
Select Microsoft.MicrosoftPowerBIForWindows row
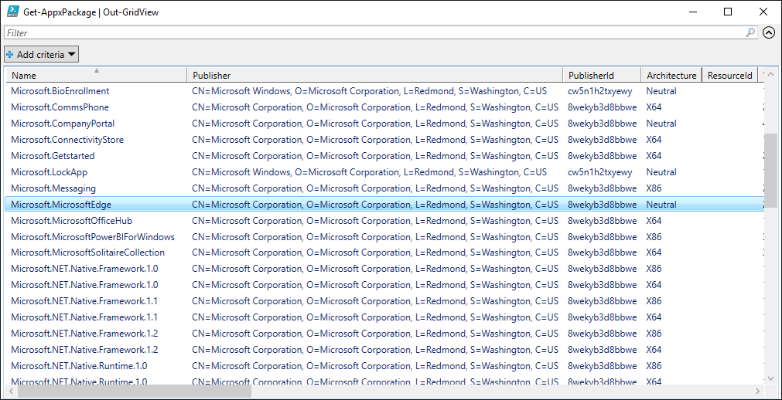[93, 237]
